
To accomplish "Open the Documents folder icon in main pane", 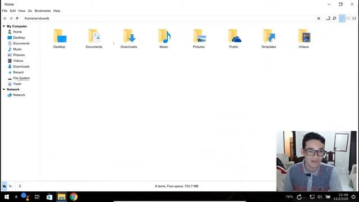I will click(94, 36).
